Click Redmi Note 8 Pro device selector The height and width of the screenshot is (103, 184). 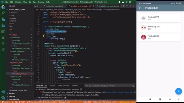105,102
